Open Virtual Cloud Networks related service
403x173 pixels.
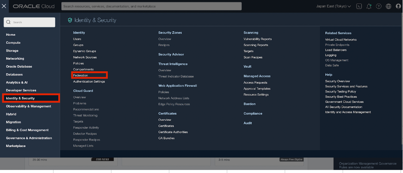click(x=341, y=40)
